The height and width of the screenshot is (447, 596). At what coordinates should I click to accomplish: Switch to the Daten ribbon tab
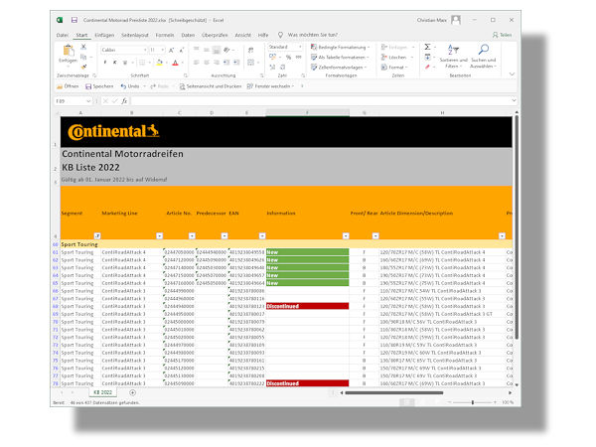point(188,35)
